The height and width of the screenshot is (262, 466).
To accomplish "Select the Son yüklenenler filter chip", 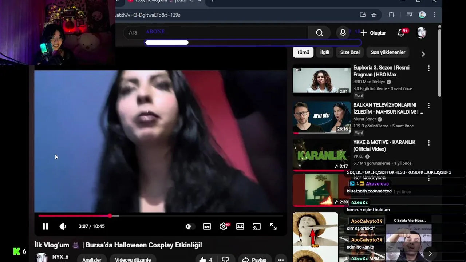I will click(388, 52).
